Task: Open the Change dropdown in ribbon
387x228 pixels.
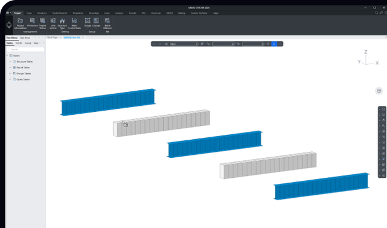Action: [96, 23]
